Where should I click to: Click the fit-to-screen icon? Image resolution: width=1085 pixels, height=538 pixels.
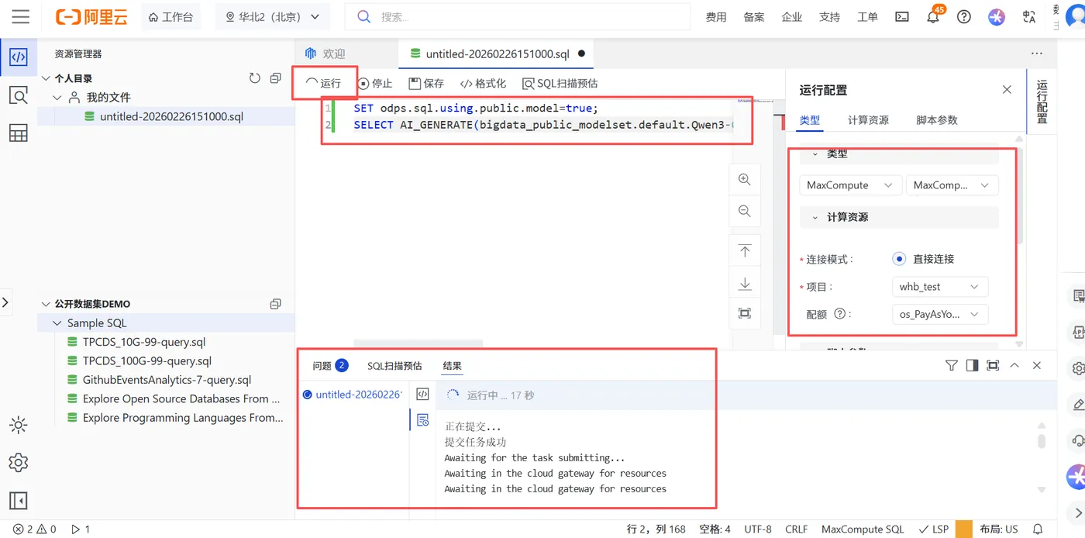745,313
